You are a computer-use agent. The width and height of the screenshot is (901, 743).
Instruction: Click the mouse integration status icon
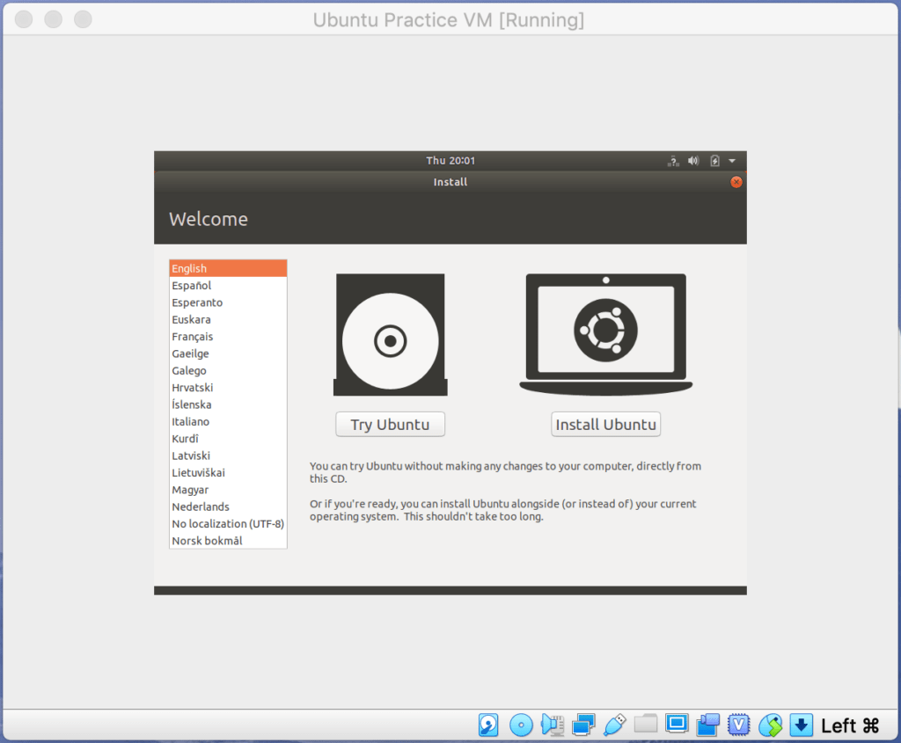[x=770, y=725]
